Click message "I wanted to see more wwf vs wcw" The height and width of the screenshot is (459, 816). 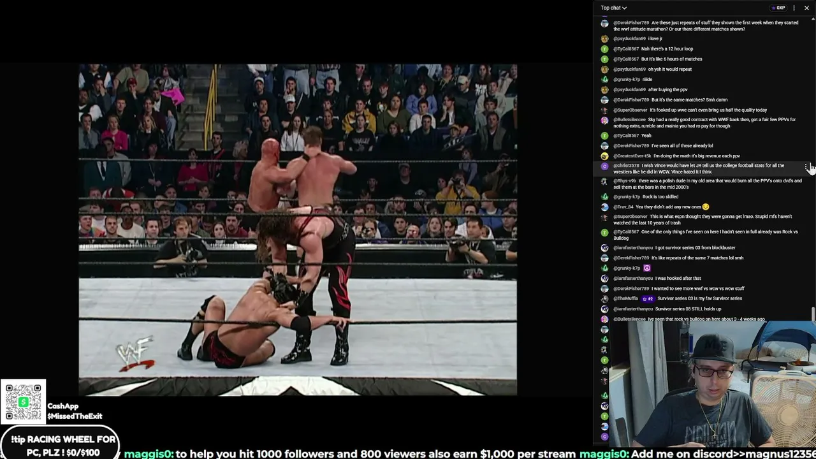[x=698, y=289]
